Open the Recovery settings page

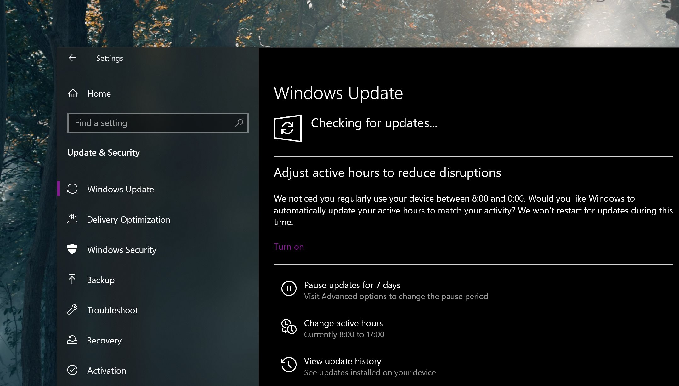[157, 340]
